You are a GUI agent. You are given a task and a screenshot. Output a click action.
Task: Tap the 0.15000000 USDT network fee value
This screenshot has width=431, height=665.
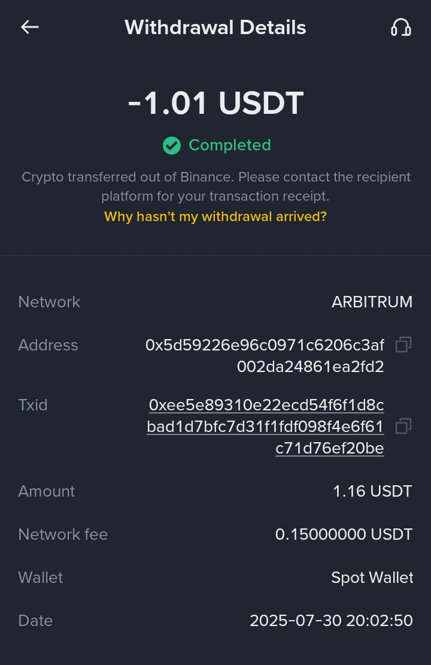click(x=344, y=534)
